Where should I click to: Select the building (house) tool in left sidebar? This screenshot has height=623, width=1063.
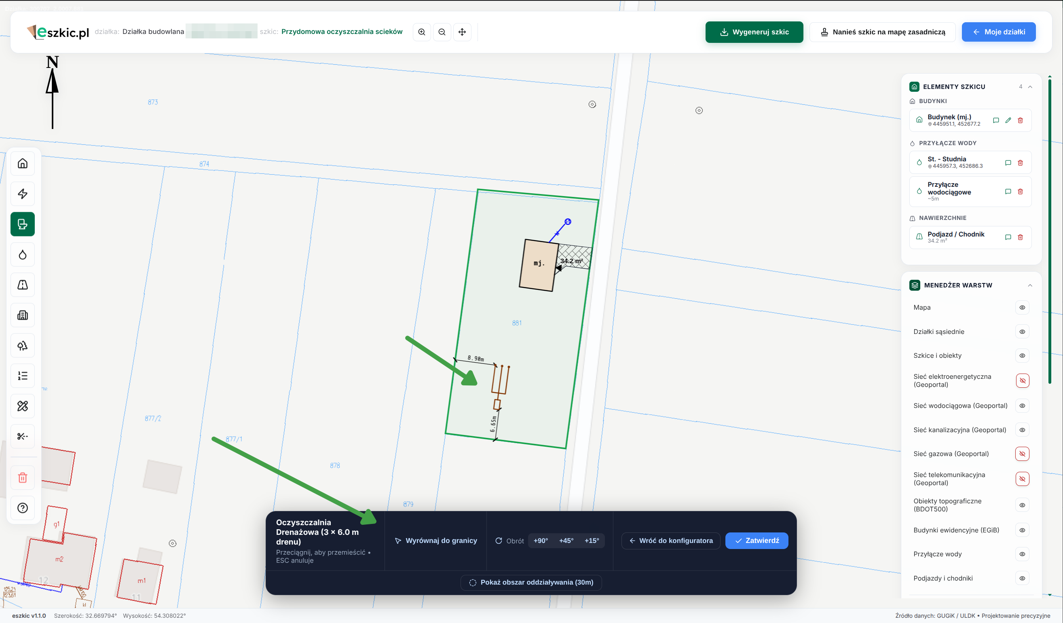(x=23, y=163)
